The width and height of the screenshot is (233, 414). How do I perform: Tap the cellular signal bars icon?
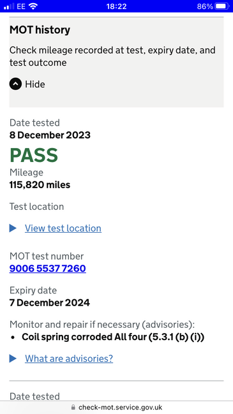click(9, 6)
